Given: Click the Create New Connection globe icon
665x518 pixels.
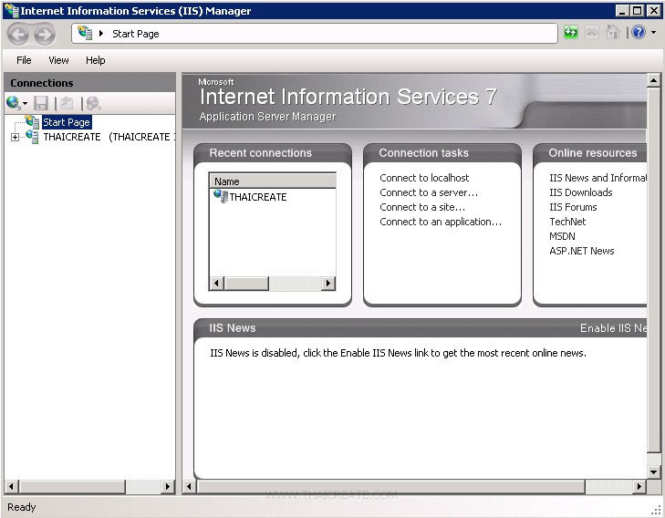Looking at the screenshot, I should [x=13, y=102].
